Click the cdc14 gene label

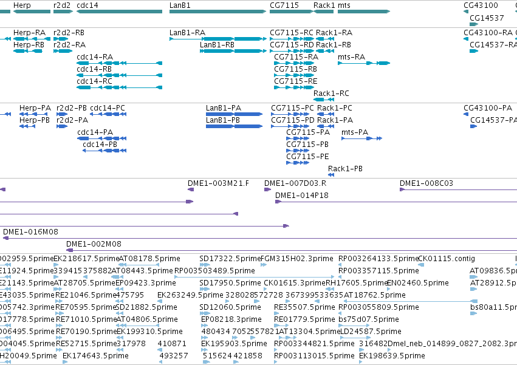point(87,5)
